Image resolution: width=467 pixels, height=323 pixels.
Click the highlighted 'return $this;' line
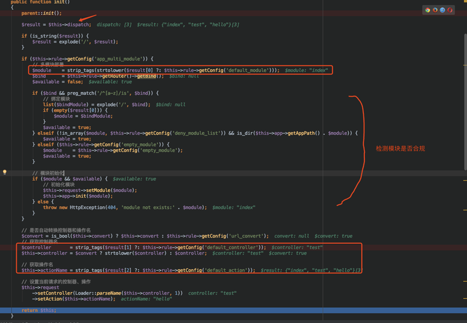click(x=39, y=311)
